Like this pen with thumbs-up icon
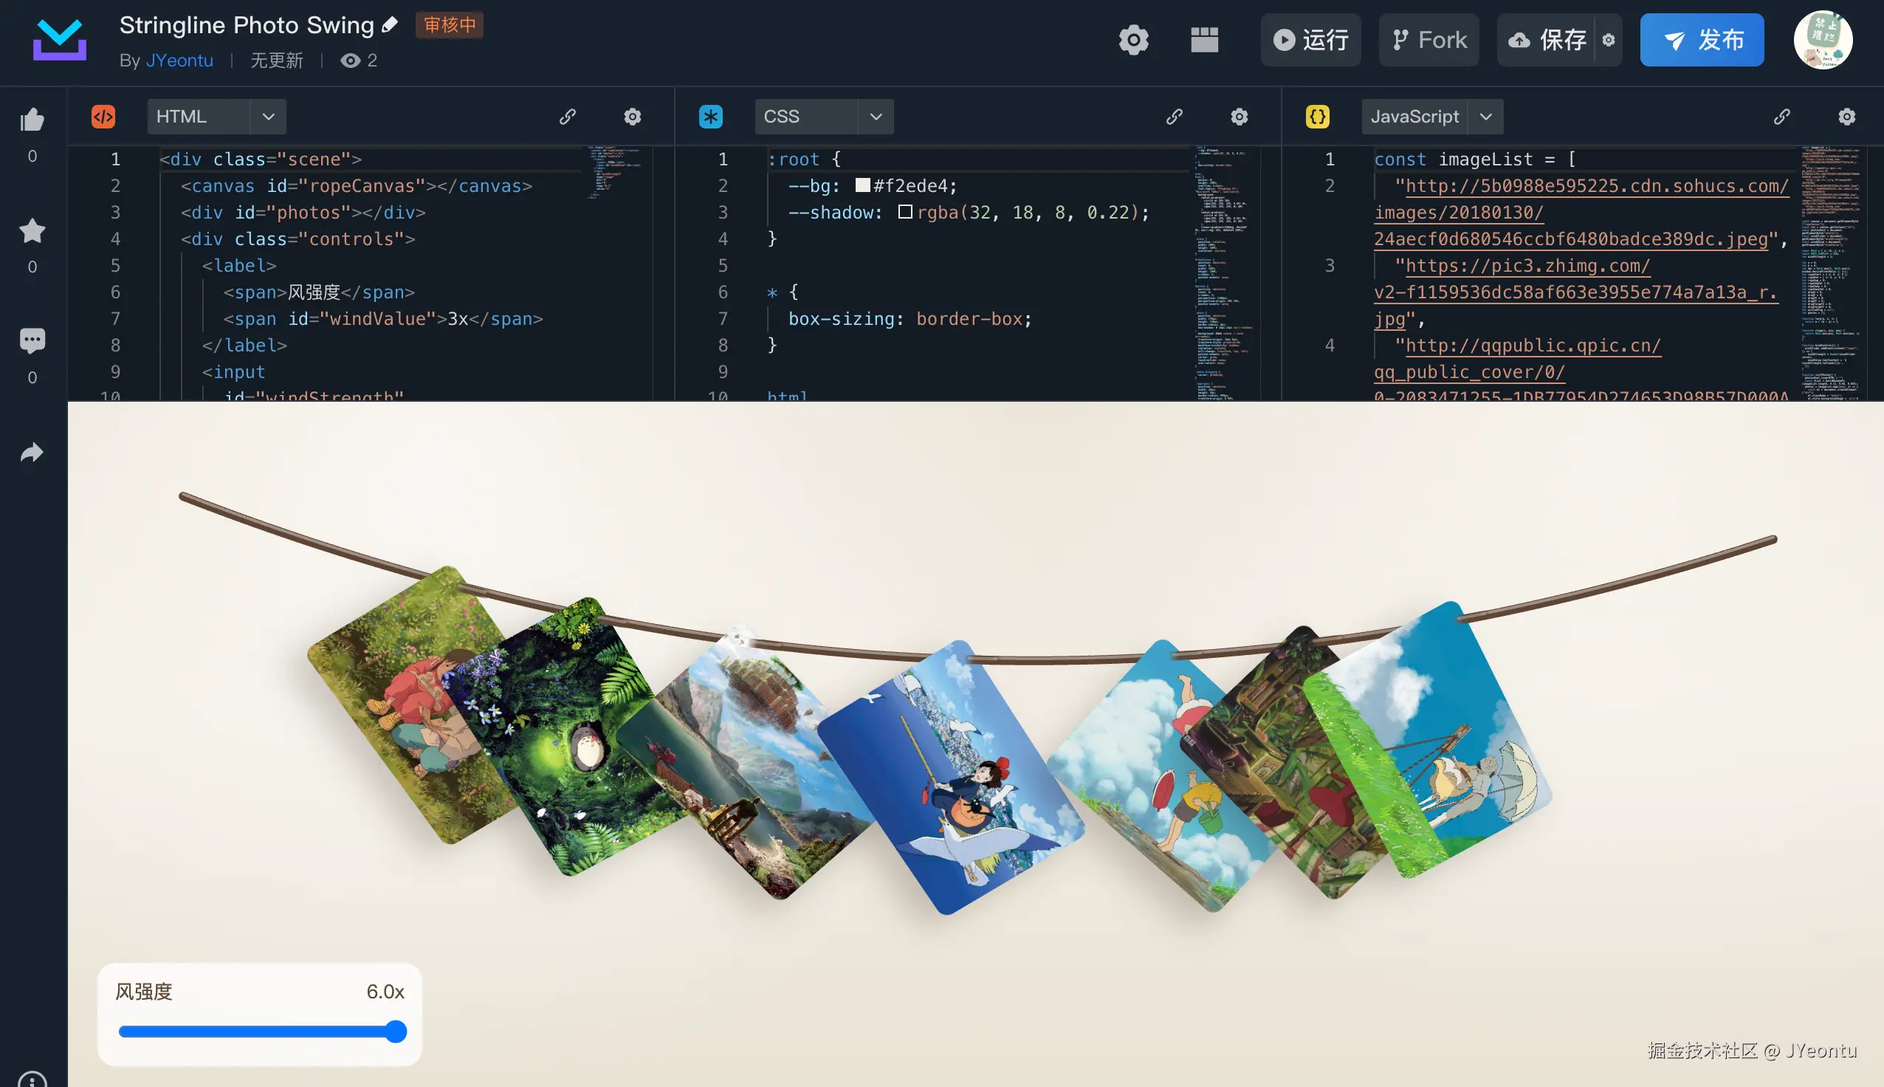Screen dimensions: 1884x1087 (32, 120)
